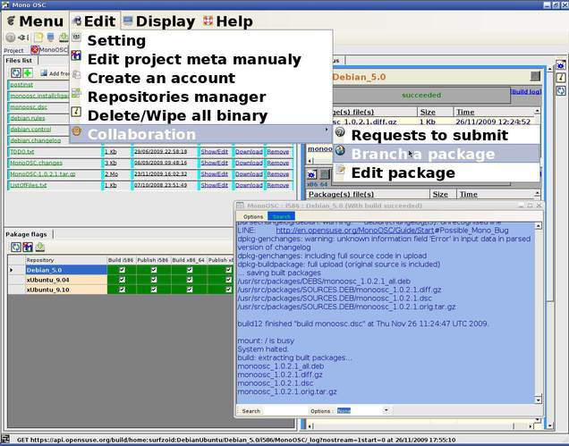This screenshot has height=446, width=569.
Task: Click the icon beside Delete/Wipe all binary
Action: 76,112
